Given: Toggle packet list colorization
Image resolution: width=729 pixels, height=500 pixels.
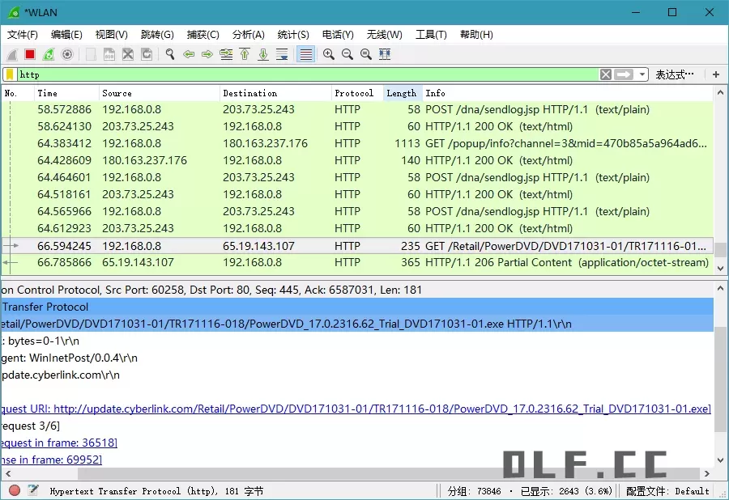Looking at the screenshot, I should (305, 54).
